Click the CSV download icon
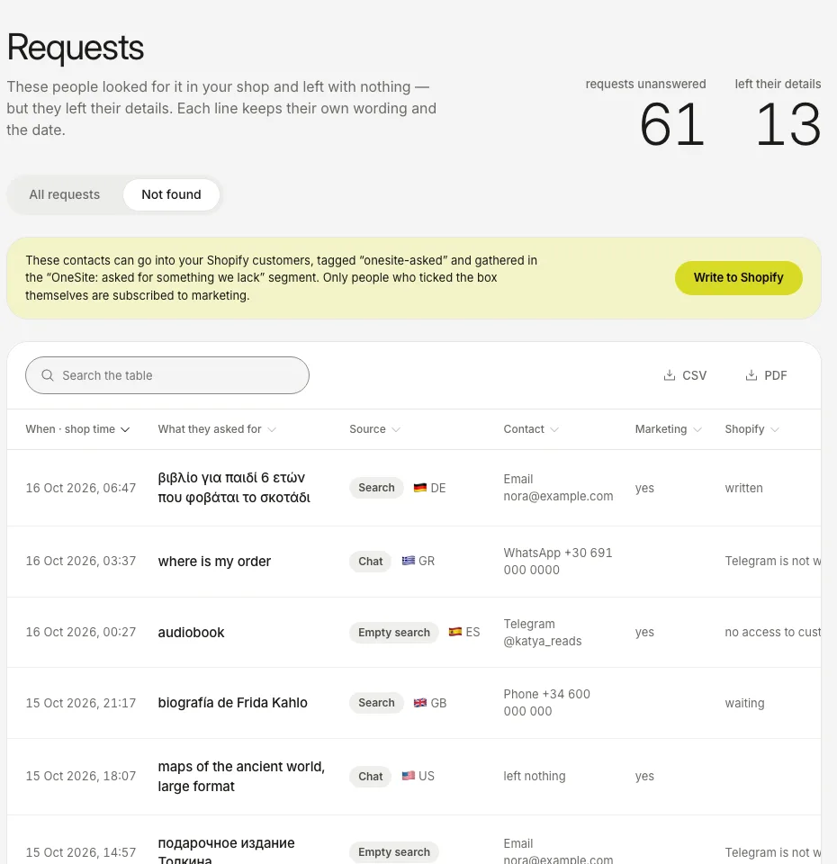Image resolution: width=837 pixels, height=864 pixels. click(670, 375)
